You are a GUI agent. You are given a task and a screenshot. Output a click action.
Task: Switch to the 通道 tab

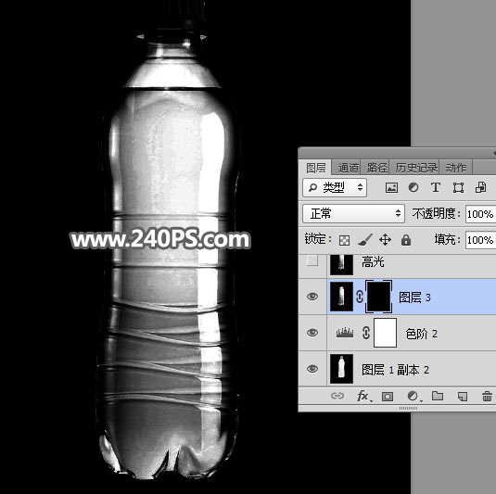point(348,168)
